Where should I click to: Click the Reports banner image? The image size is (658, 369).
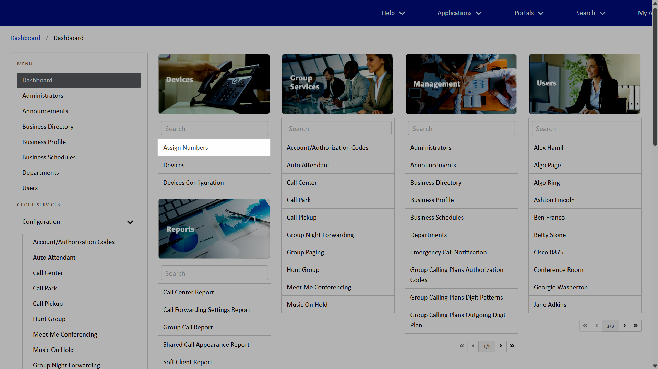214,228
